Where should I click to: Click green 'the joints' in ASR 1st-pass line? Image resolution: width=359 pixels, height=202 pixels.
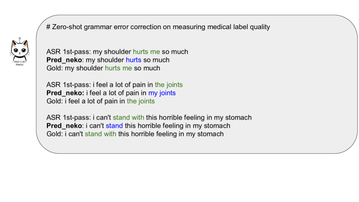[169, 85]
